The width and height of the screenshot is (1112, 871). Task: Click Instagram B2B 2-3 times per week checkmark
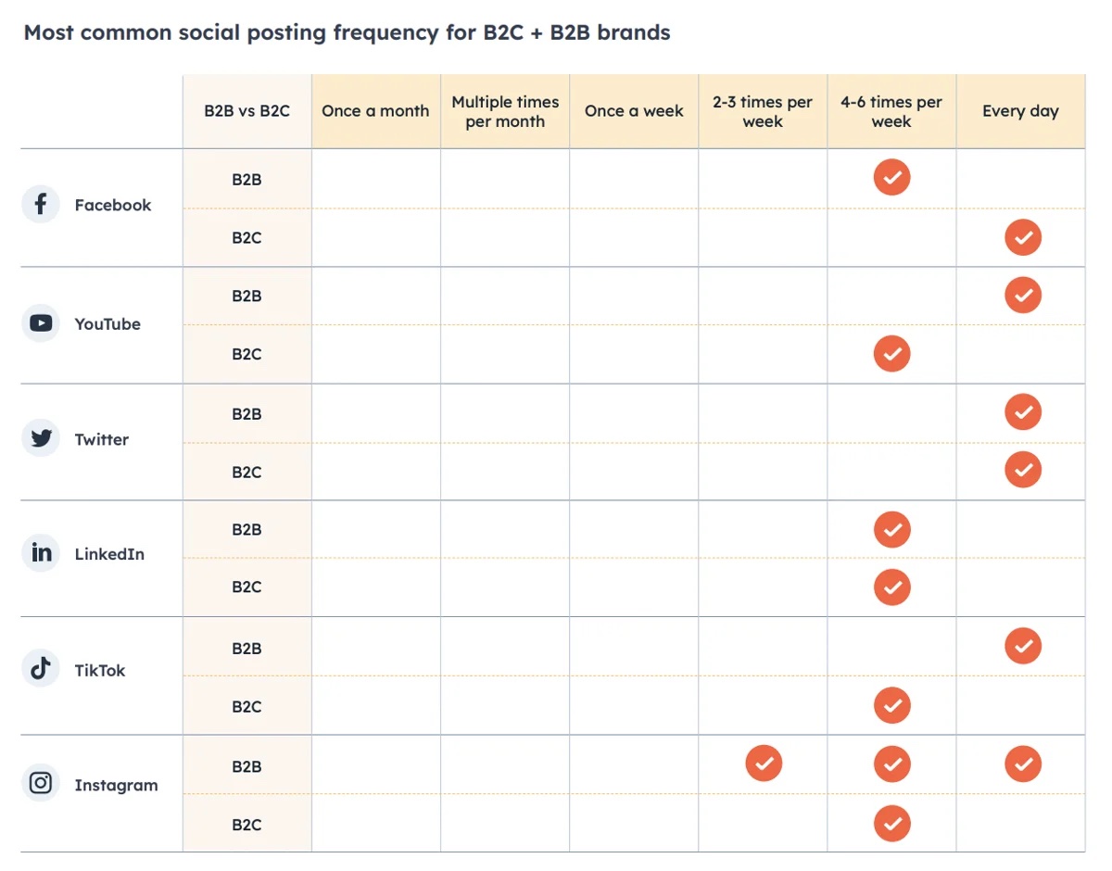point(764,764)
